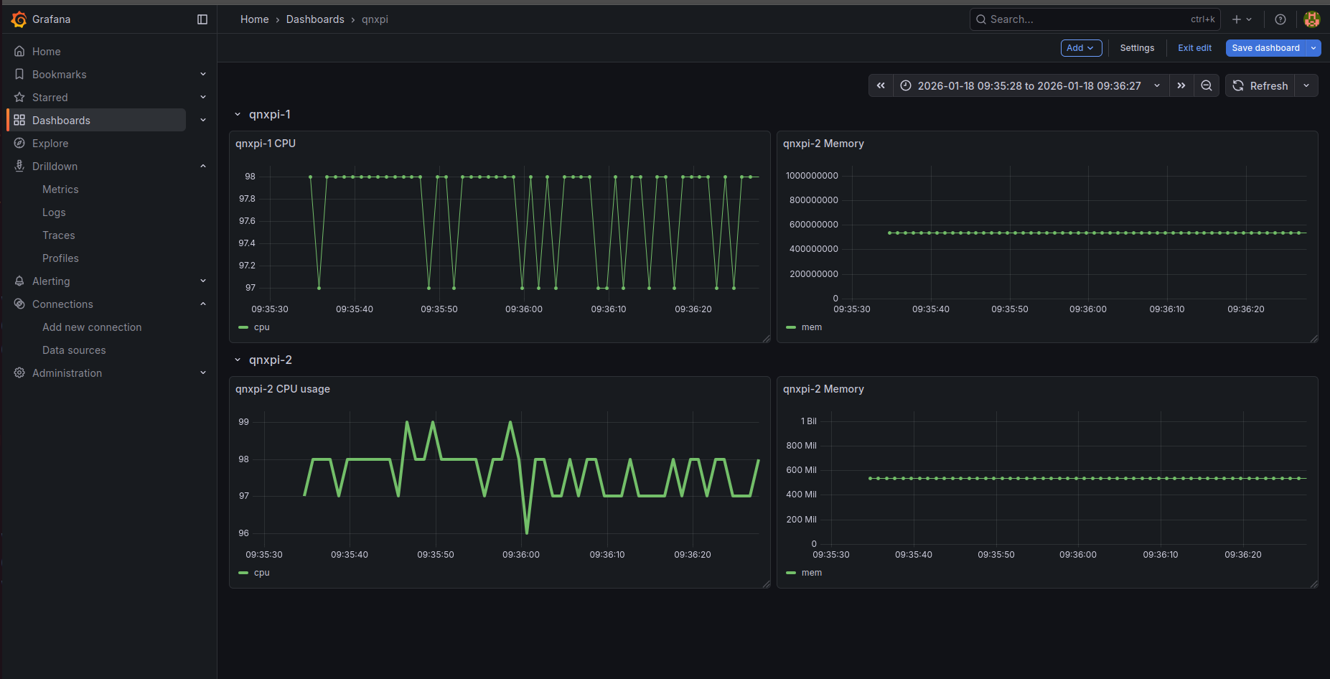Viewport: 1330px width, 679px height.
Task: Expand the Alerting section chevron
Action: [x=203, y=281]
